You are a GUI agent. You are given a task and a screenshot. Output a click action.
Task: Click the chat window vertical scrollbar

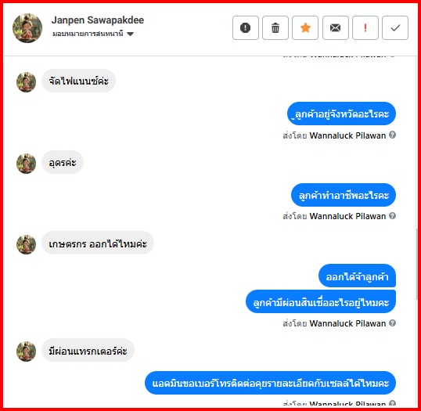(416, 263)
